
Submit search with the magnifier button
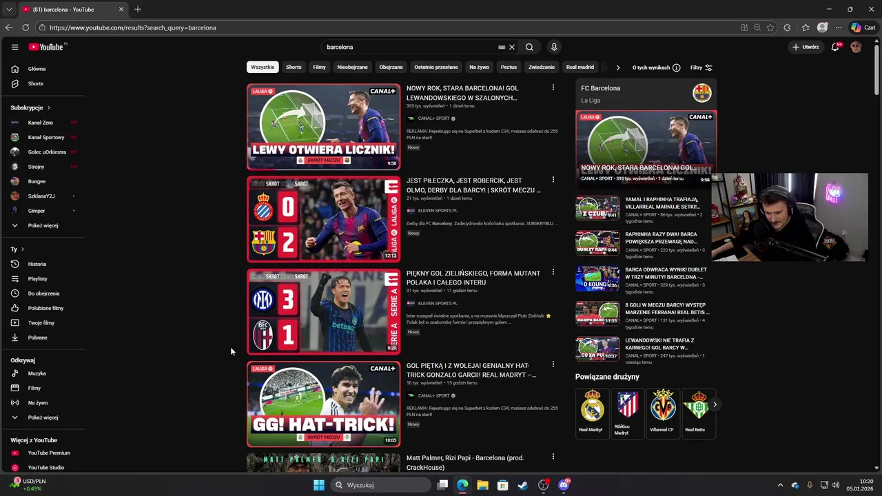coord(529,48)
